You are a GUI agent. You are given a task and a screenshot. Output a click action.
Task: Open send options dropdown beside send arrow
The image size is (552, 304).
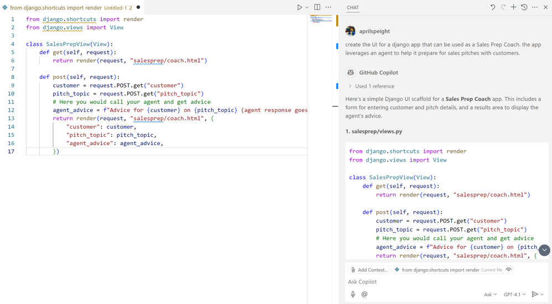click(542, 295)
